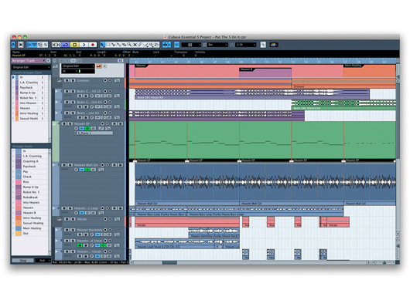Open the instrument selector field on Heaven EP track
The width and height of the screenshot is (410, 307).
[x=94, y=133]
